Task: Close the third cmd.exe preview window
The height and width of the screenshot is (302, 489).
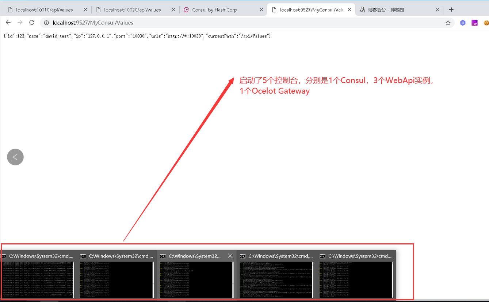Action: [x=230, y=256]
